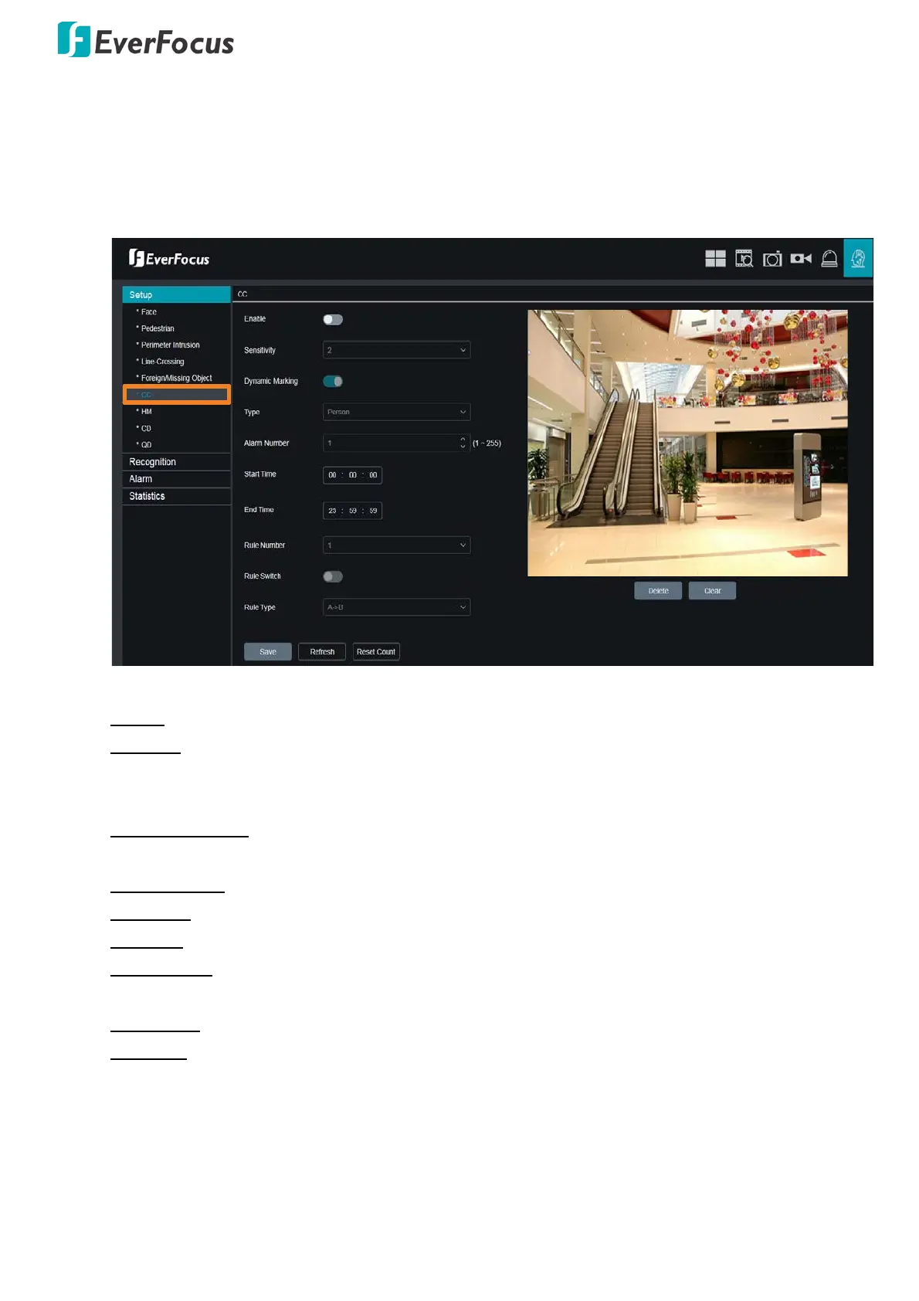Open the Sensitivity dropdown
The width and height of the screenshot is (919, 1301).
coord(396,351)
